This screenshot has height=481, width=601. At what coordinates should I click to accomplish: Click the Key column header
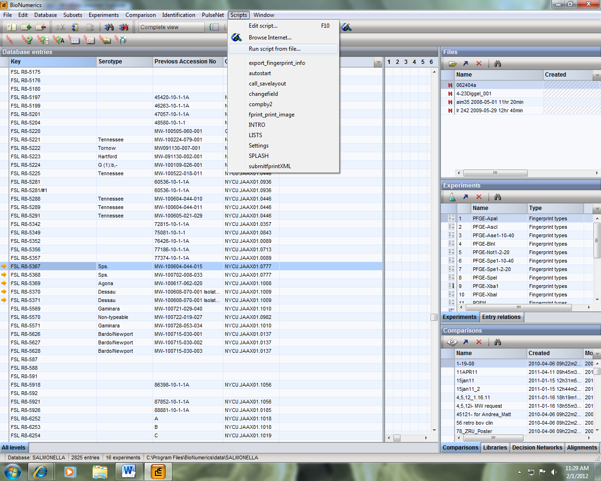53,62
